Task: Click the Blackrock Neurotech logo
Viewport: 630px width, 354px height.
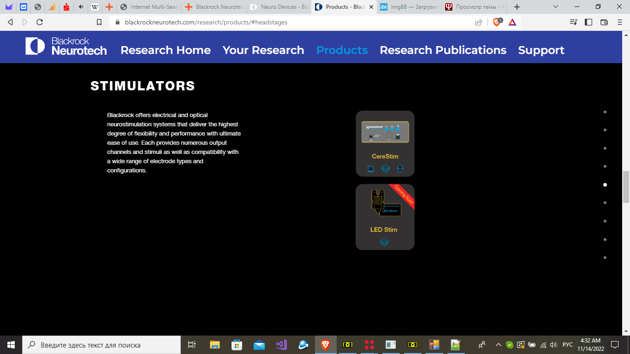Action: (x=66, y=46)
